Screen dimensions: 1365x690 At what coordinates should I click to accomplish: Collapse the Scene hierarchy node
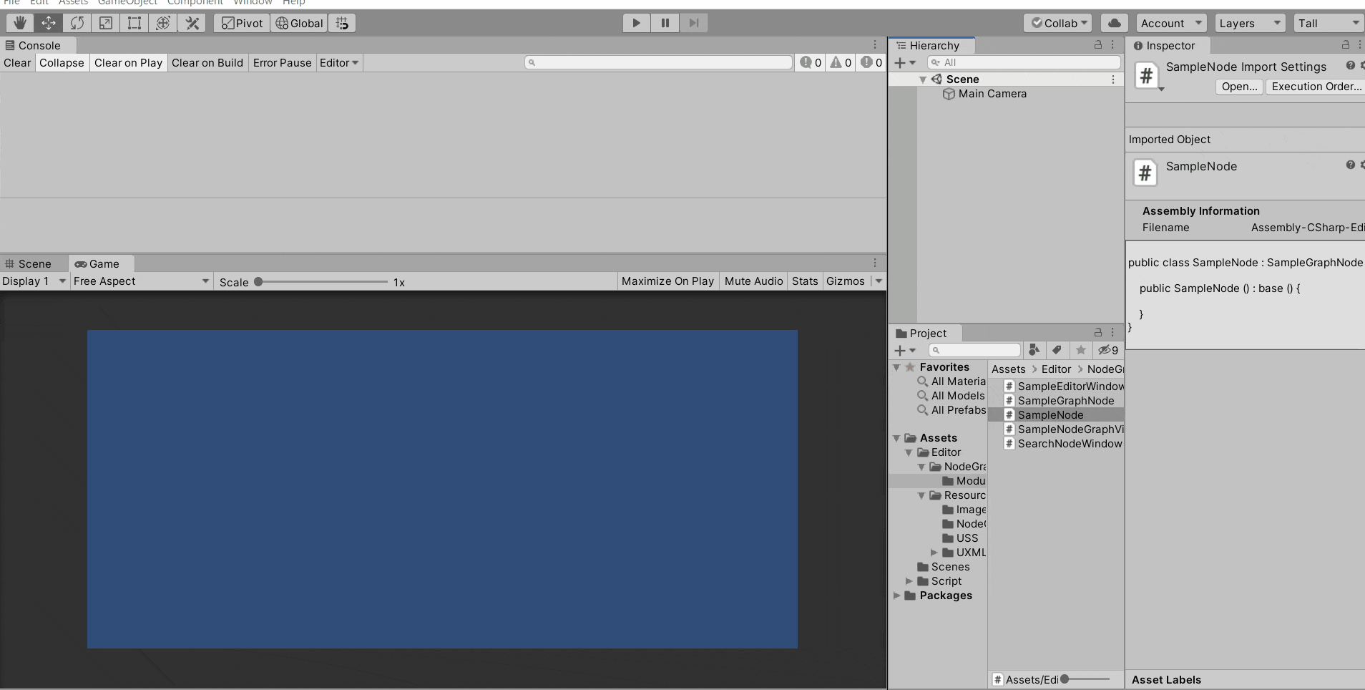(923, 79)
